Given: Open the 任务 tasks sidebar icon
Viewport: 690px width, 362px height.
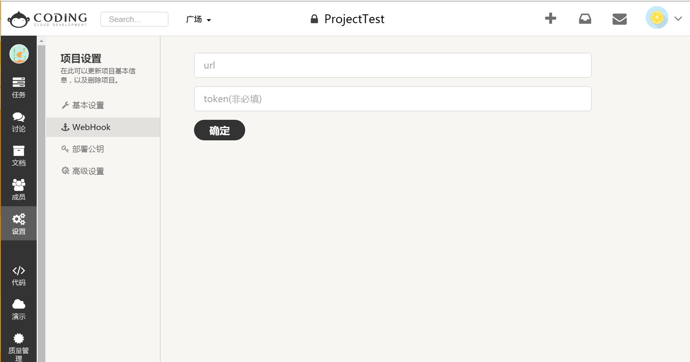Looking at the screenshot, I should [19, 87].
